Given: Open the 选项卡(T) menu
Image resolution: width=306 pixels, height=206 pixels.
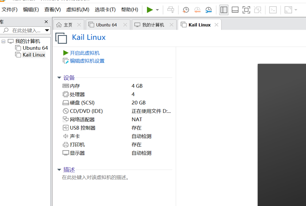Looking at the screenshot, I should [105, 10].
